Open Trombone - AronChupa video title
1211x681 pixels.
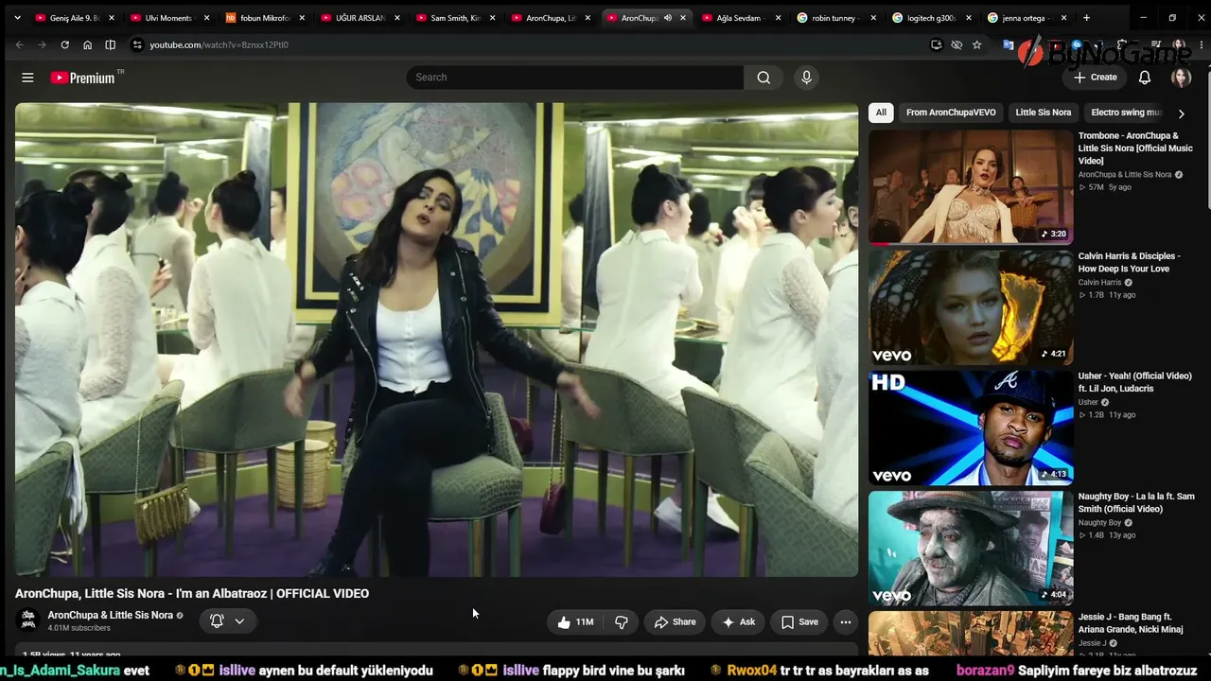coord(1135,148)
